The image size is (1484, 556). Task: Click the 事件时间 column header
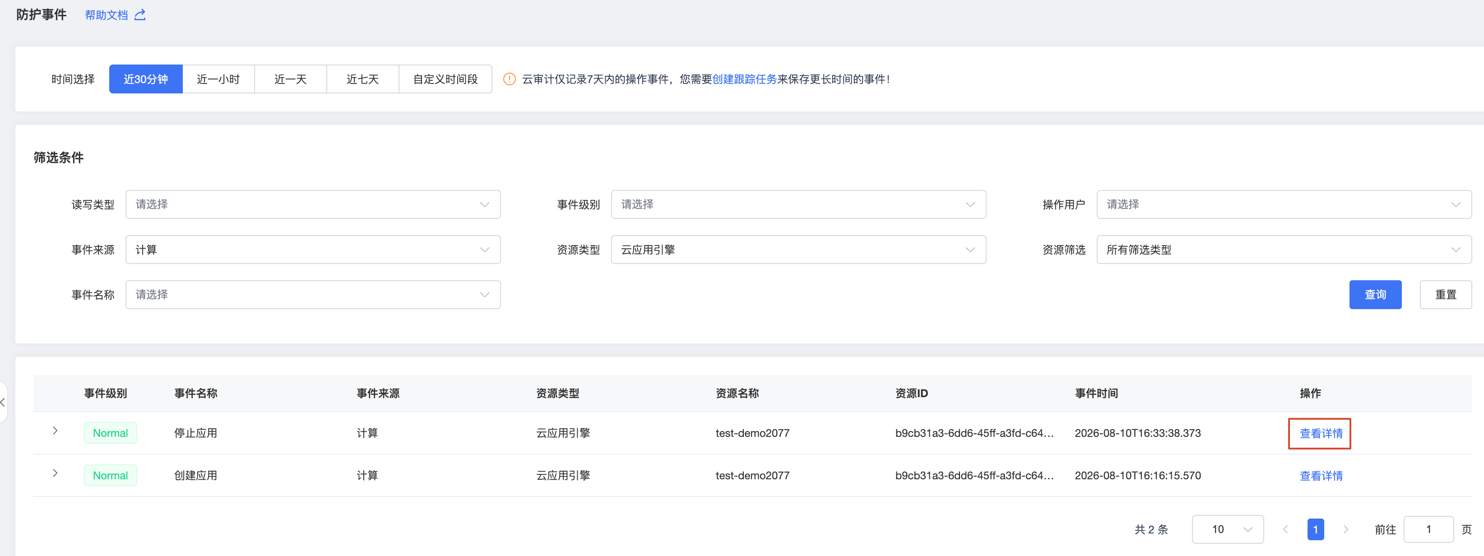1096,393
